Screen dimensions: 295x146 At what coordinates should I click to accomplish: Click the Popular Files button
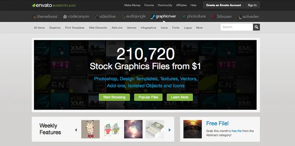point(148,97)
